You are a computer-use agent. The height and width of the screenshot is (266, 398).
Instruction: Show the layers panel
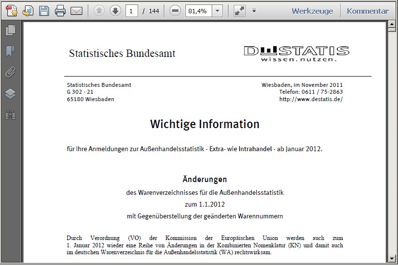click(x=10, y=94)
